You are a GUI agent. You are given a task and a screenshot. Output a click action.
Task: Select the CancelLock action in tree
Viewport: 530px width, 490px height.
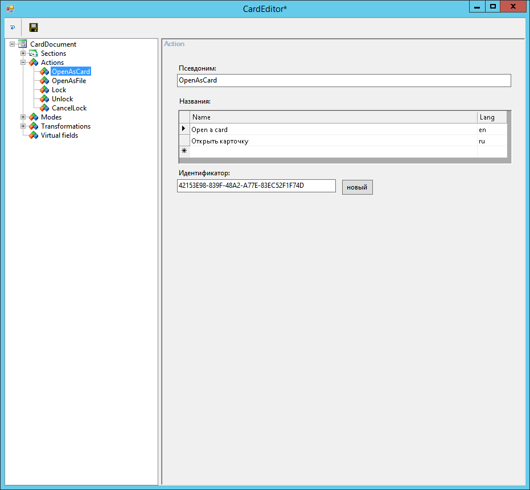coord(69,108)
